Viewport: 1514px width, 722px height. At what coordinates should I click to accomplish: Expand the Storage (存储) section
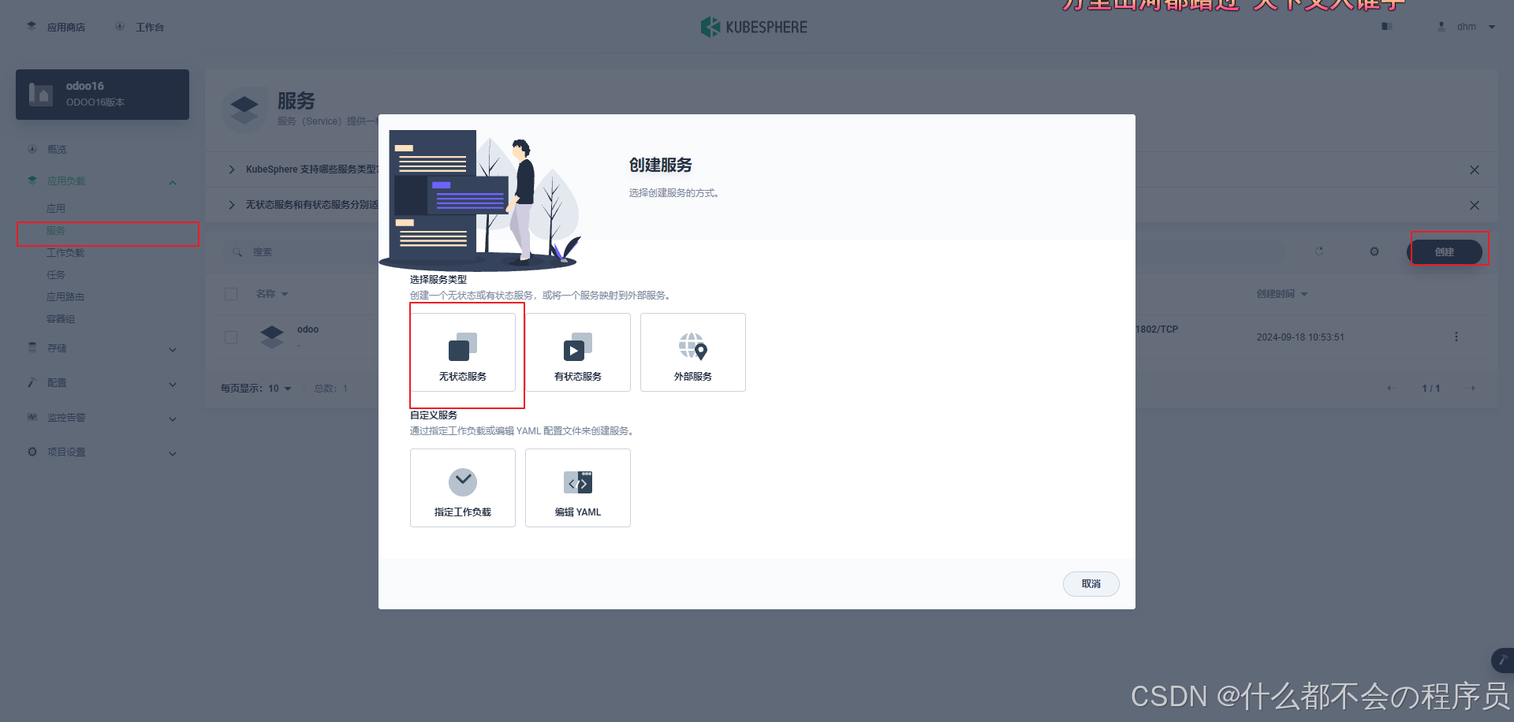tap(103, 348)
